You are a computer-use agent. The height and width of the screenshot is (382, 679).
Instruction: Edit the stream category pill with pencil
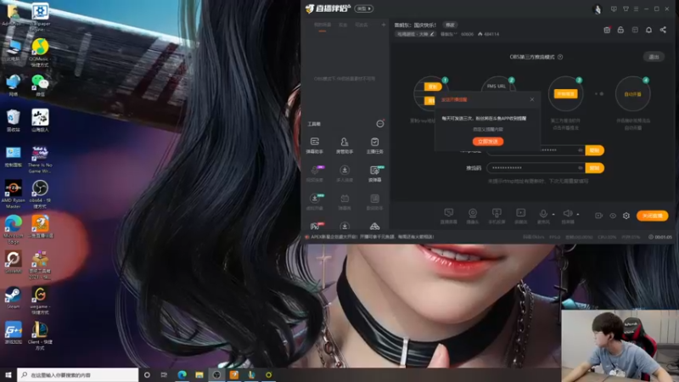coord(415,34)
